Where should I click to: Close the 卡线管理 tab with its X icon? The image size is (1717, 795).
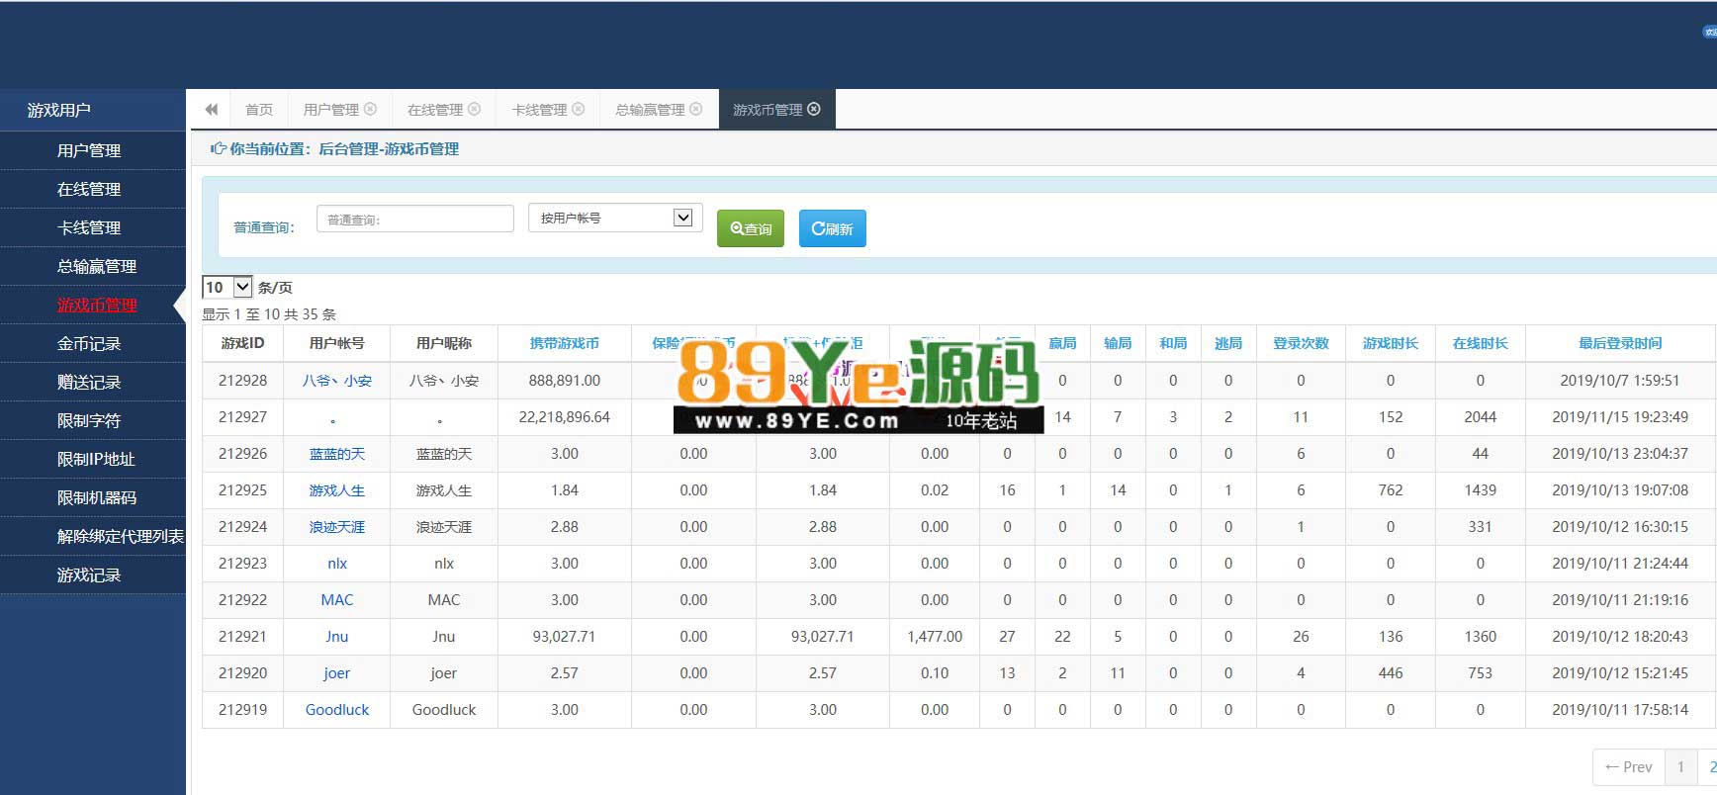pyautogui.click(x=579, y=109)
